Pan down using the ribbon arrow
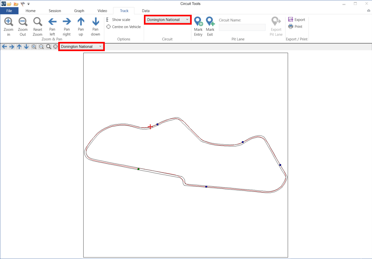This screenshot has height=259, width=372. pos(96,26)
